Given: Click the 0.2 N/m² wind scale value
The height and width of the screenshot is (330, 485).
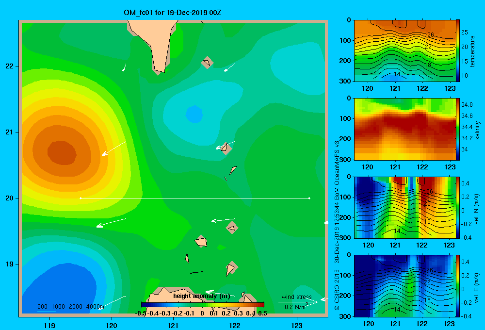Looking at the screenshot, I should (x=296, y=307).
